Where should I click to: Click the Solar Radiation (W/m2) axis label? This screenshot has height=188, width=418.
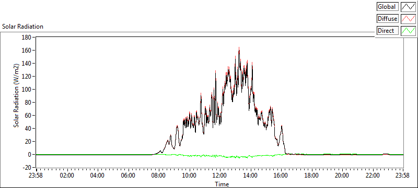pos(17,96)
